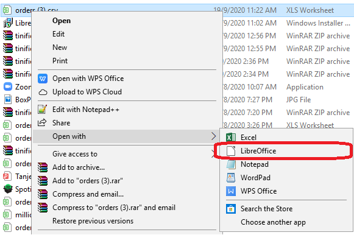Click the 11:02 AM date cell
The width and height of the screenshot is (354, 235).
click(x=249, y=23)
